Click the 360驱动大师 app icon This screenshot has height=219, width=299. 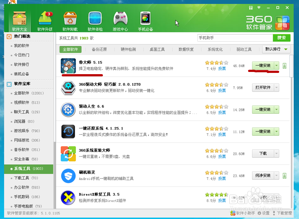[68, 88]
